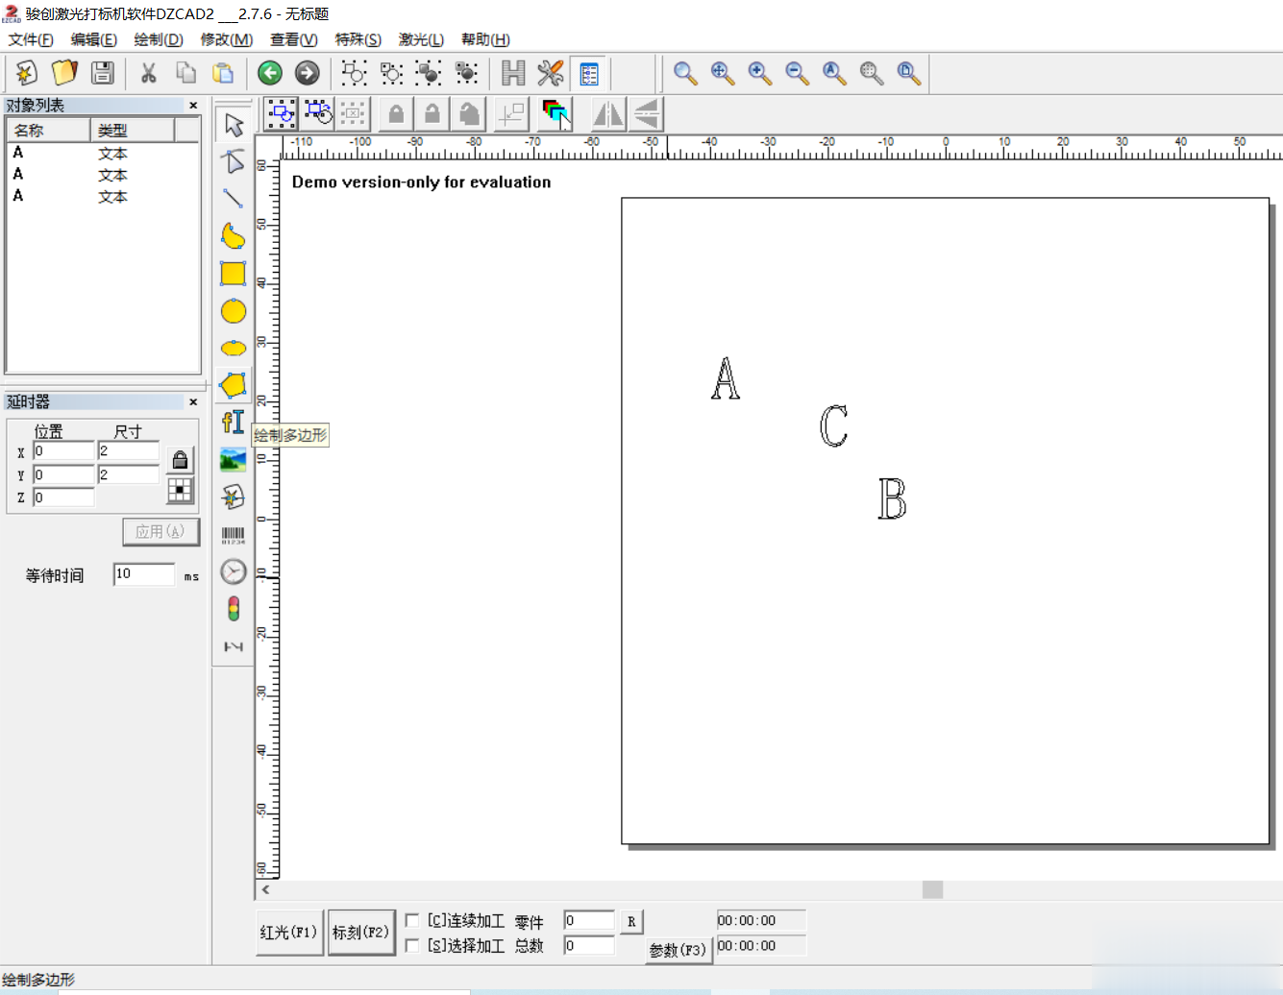Screen dimensions: 1283x995
Task: Click the 红光(F1) button
Action: 288,933
